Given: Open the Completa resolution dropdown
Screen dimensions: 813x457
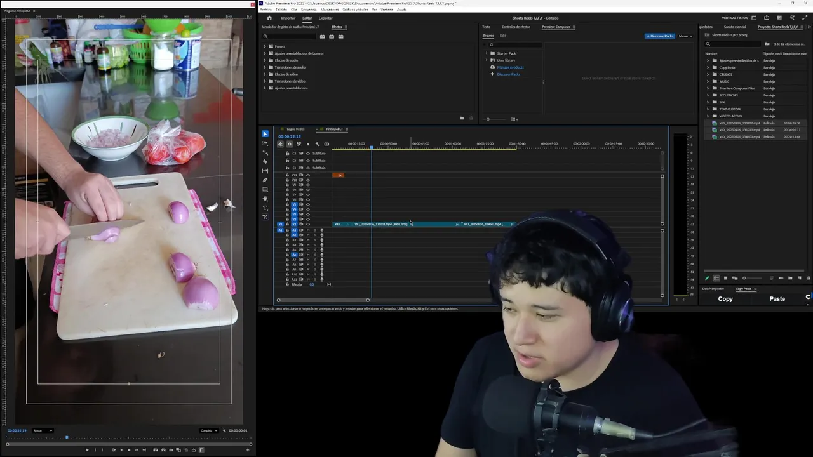Looking at the screenshot, I should (x=208, y=430).
